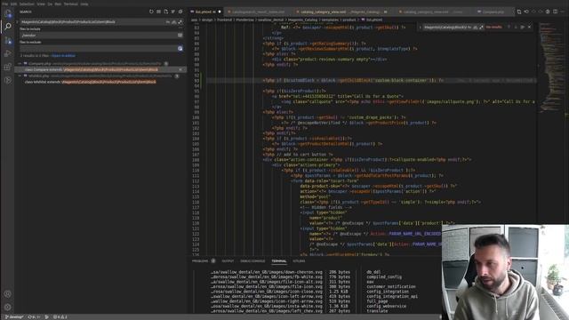The width and height of the screenshot is (569, 320).
Task: Open the Source Control view
Action: pos(8,41)
